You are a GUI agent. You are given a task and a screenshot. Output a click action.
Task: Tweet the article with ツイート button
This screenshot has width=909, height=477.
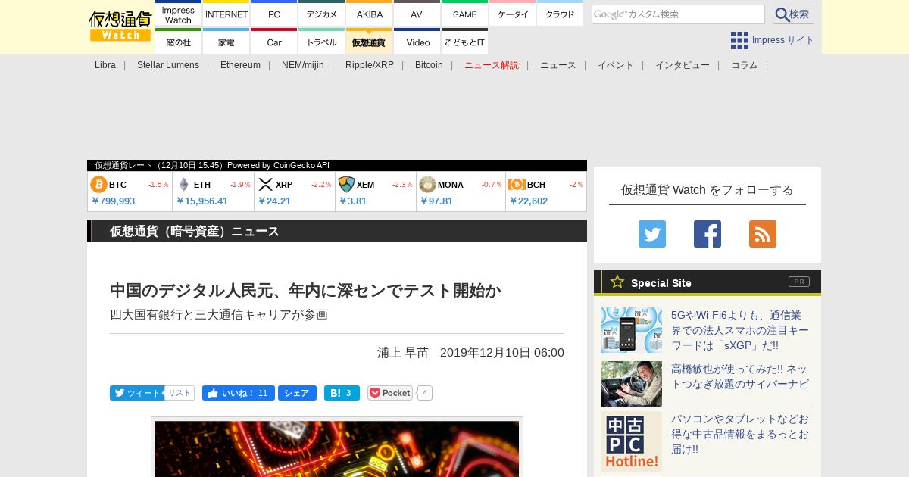[137, 393]
